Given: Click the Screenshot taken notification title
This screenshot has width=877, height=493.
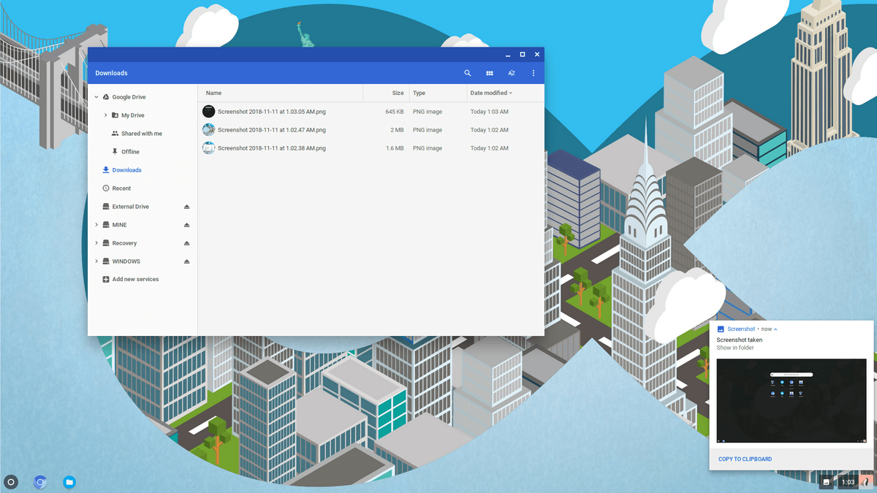Looking at the screenshot, I should tap(740, 340).
